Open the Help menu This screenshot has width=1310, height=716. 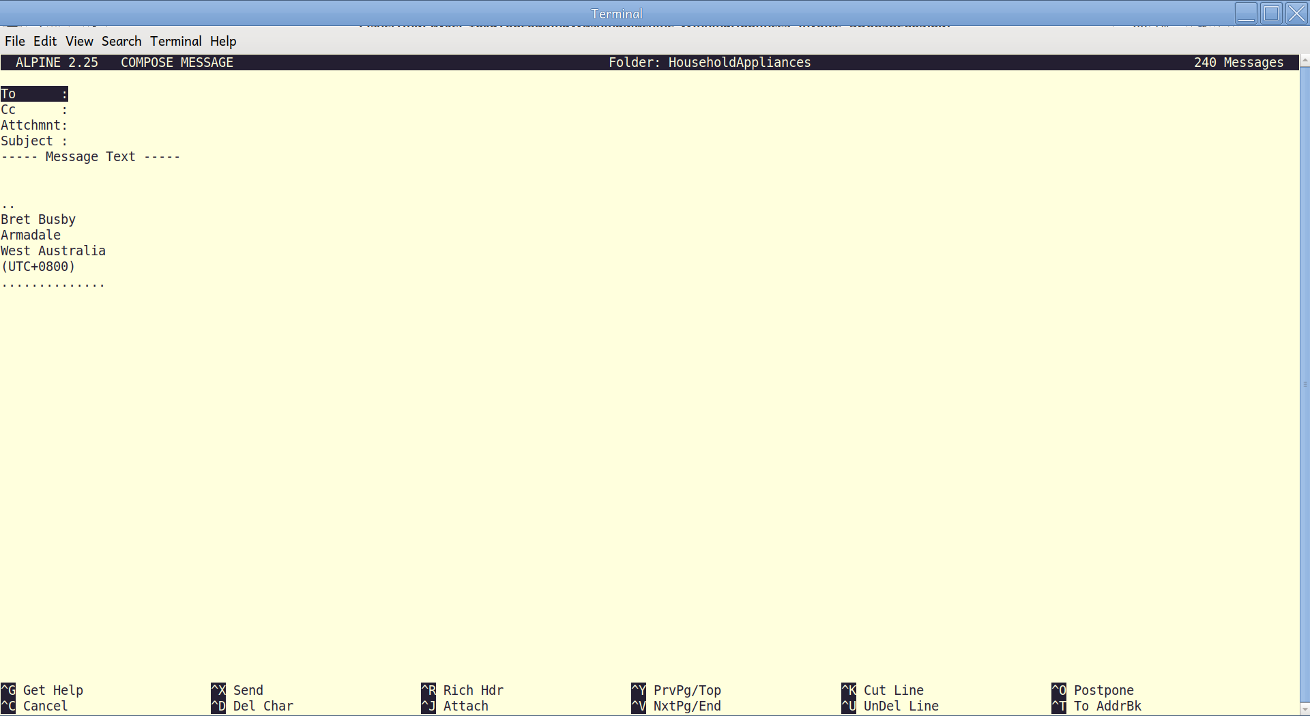coord(223,41)
